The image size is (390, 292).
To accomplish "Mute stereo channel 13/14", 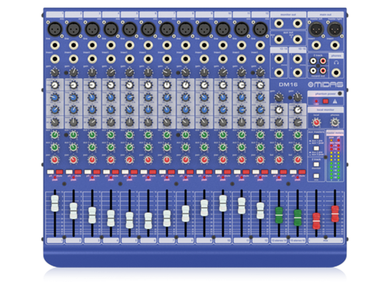I will 283,172.
